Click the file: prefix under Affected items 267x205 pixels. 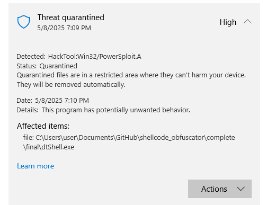pos(29,137)
